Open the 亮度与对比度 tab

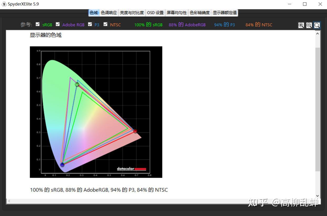(132, 13)
